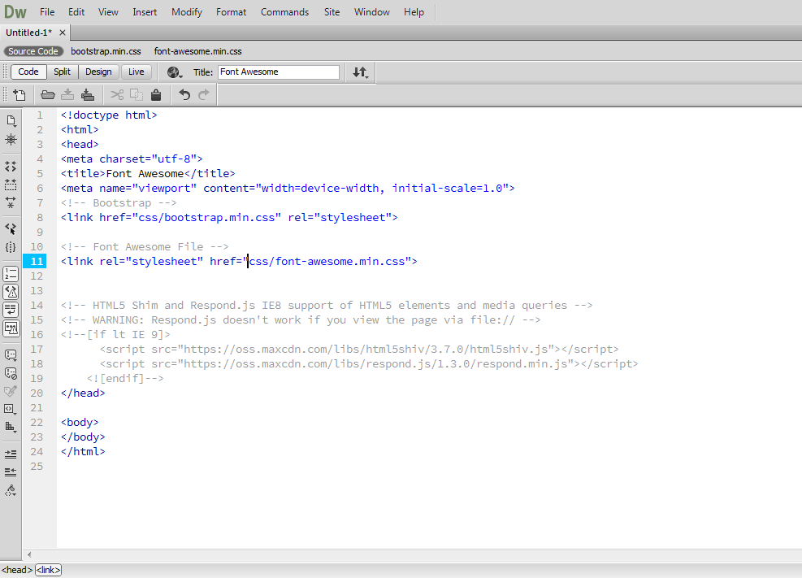The width and height of the screenshot is (802, 578).
Task: Click the Title input field
Action: 279,72
